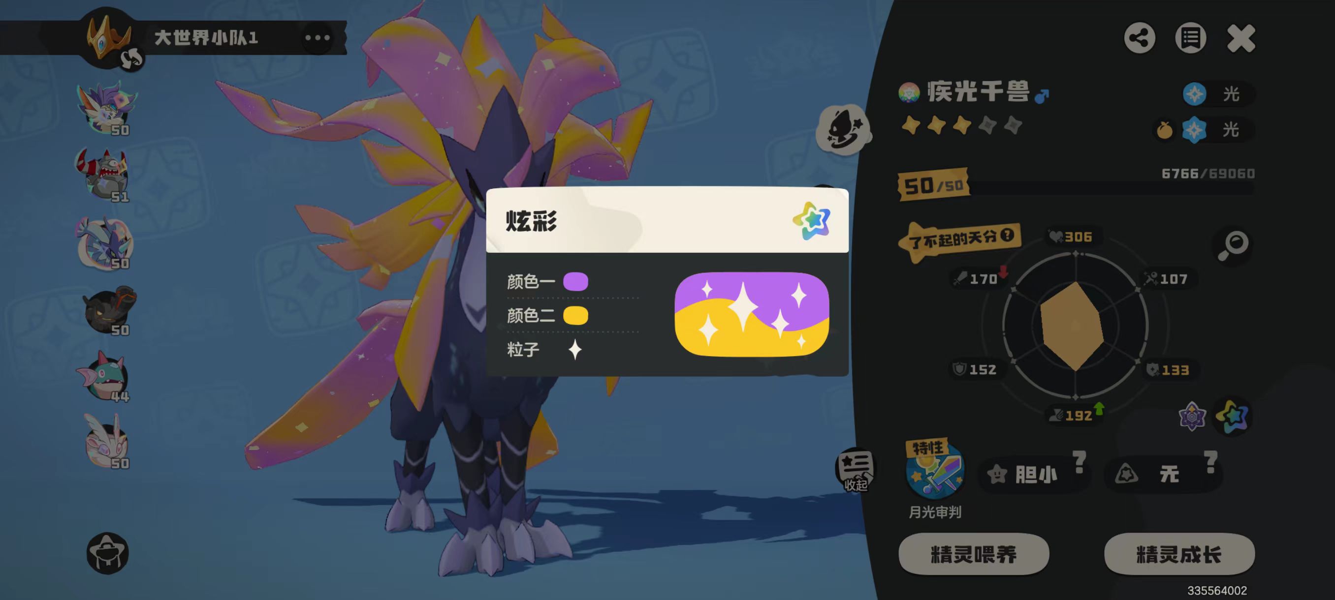
Task: Click the purple 颜色一 swatch
Action: tap(575, 282)
